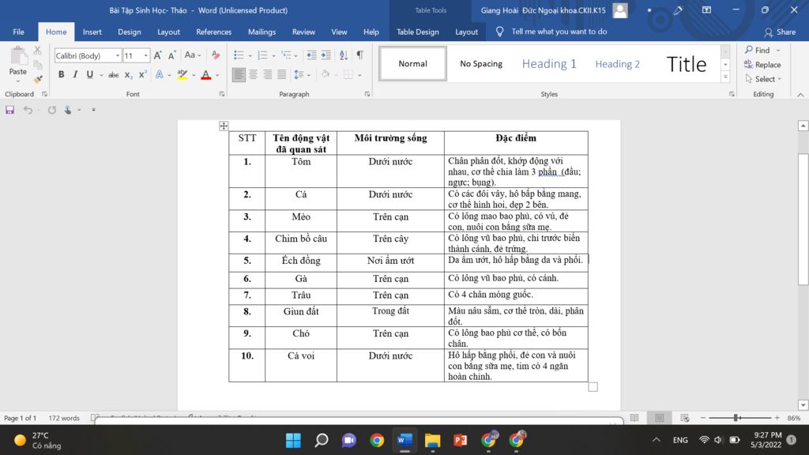This screenshot has width=809, height=455.
Task: Set Align Right paragraph alignment
Action: point(267,75)
